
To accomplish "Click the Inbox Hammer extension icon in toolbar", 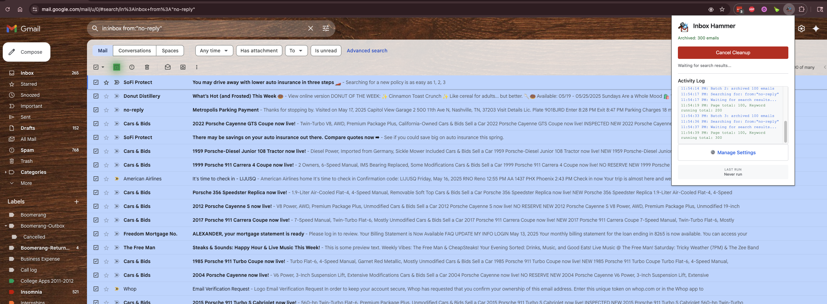I will (789, 9).
